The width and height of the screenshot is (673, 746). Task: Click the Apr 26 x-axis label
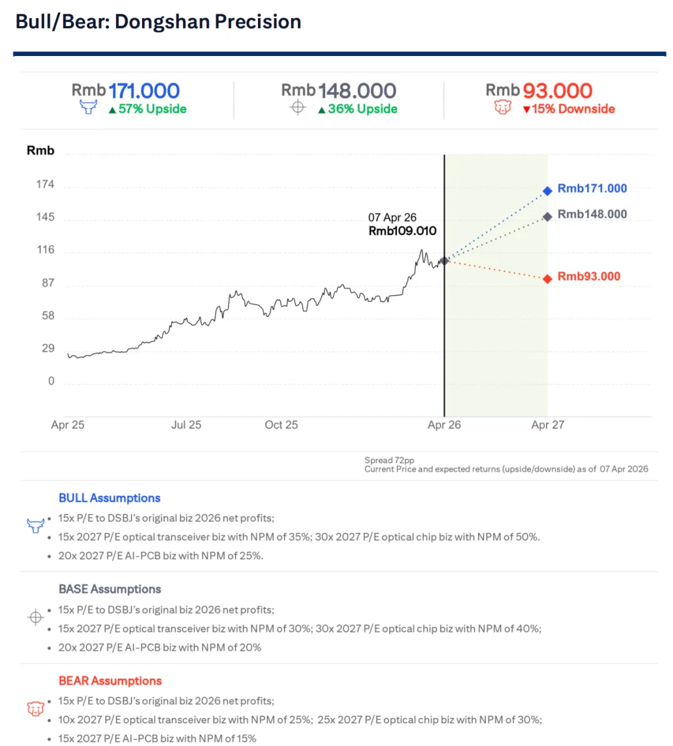click(x=444, y=425)
